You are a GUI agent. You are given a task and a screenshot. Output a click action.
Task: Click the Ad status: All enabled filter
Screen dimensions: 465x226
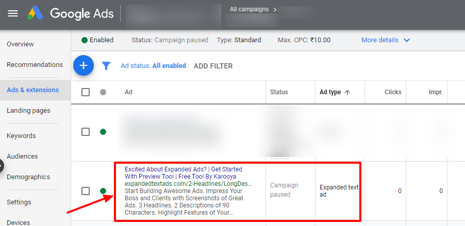[x=153, y=66]
